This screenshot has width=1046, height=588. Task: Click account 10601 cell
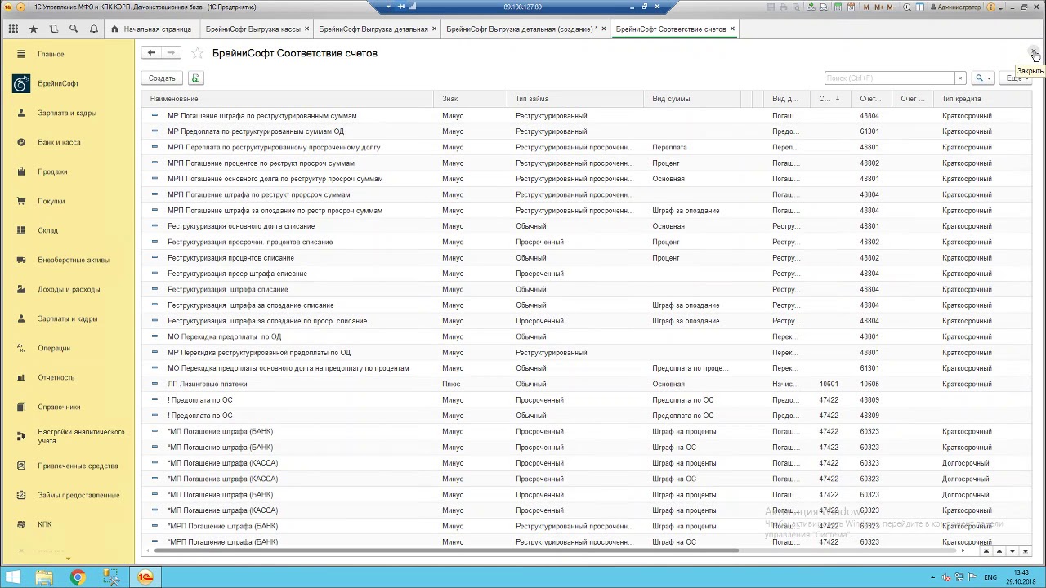[829, 384]
